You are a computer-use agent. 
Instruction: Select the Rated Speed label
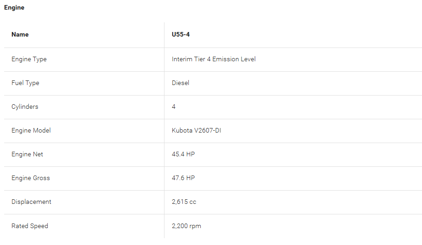click(x=30, y=226)
